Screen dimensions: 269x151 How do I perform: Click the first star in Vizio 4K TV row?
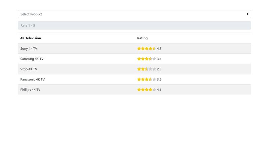pyautogui.click(x=139, y=69)
